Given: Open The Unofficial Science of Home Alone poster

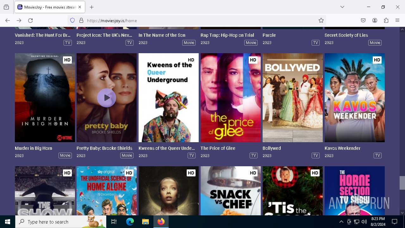Looking at the screenshot, I should tap(107, 191).
